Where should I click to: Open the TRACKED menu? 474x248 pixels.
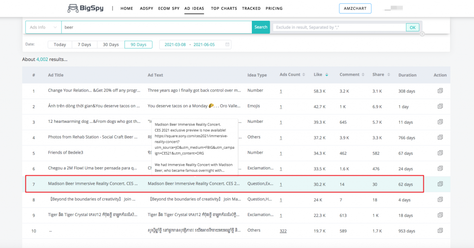point(251,8)
